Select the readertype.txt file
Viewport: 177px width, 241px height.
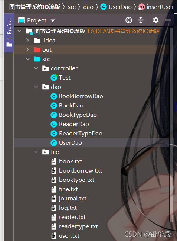point(78,226)
